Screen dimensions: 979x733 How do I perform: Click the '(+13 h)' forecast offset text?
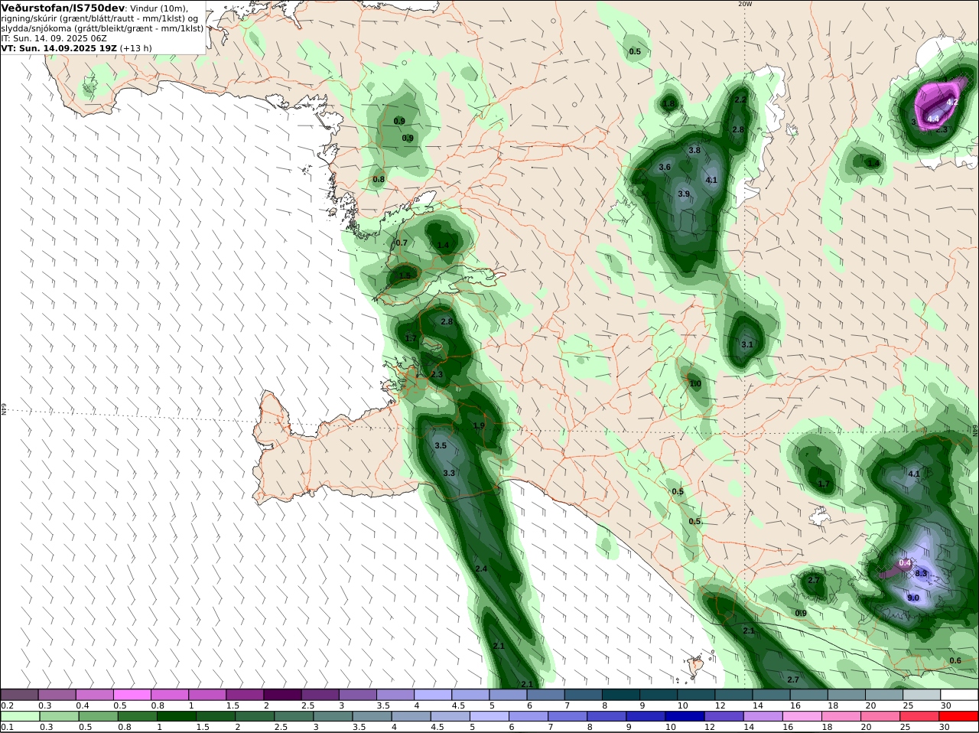(136, 48)
